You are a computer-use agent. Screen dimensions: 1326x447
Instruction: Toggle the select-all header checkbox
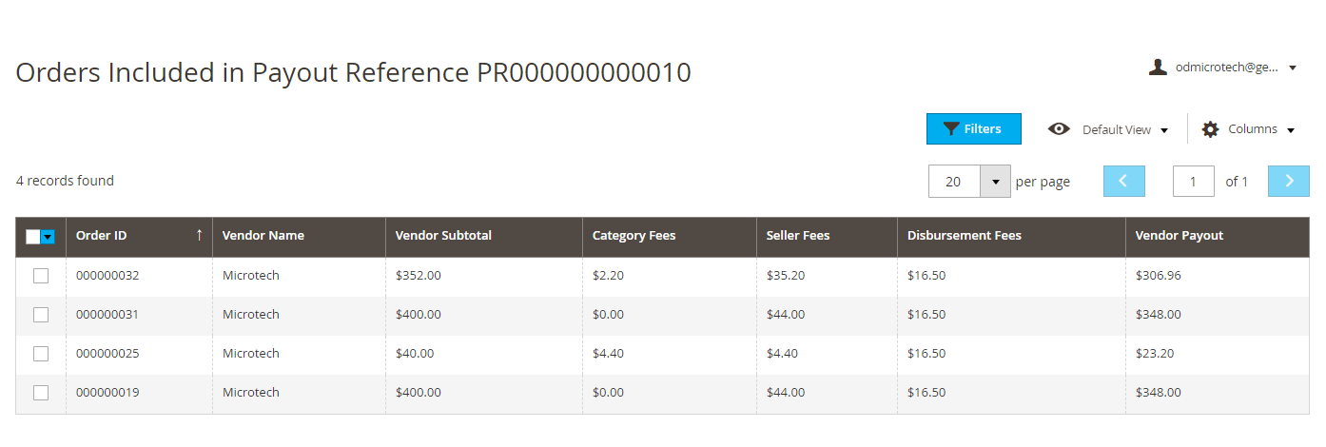point(33,237)
